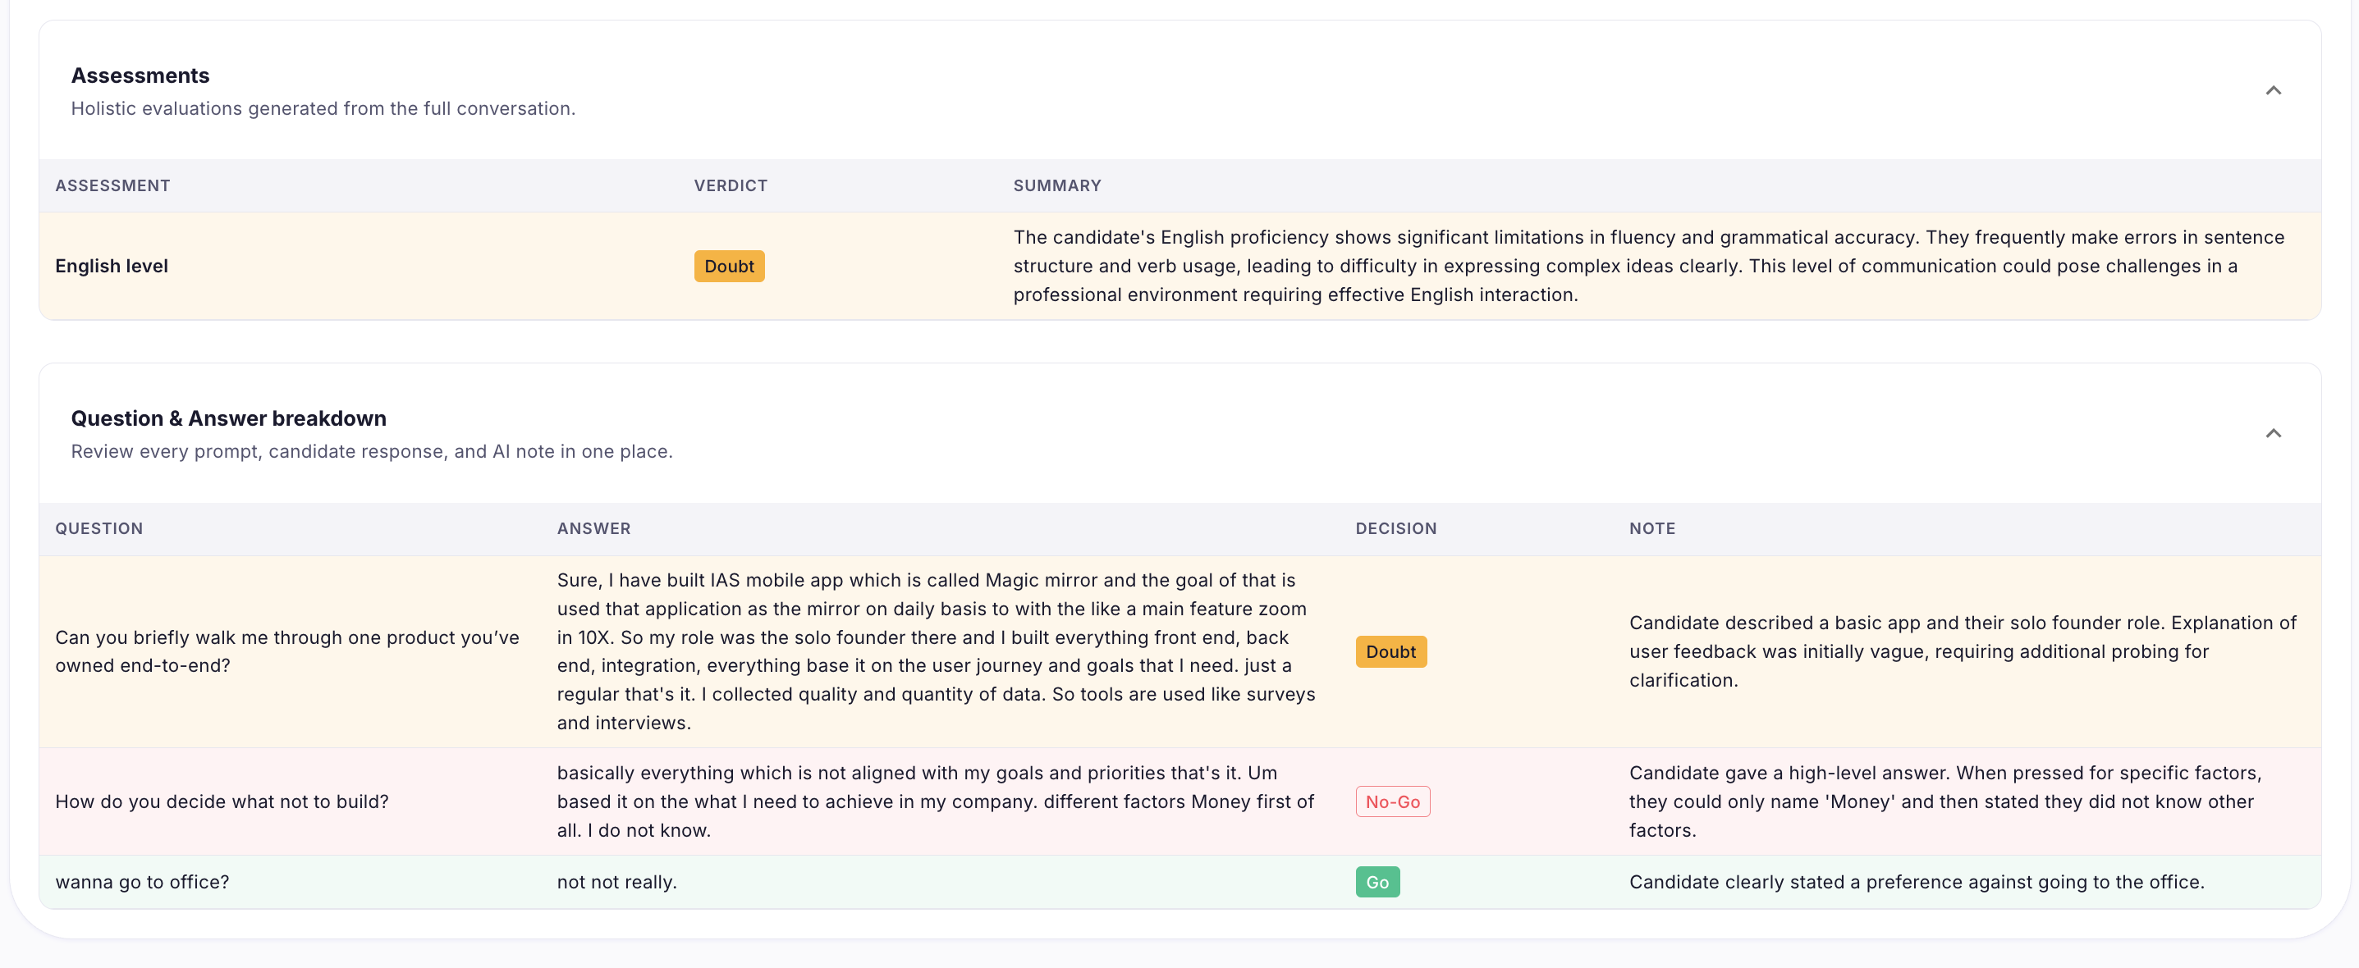
Task: Click the Doubt decision badge for product walkthrough
Action: pos(1390,651)
